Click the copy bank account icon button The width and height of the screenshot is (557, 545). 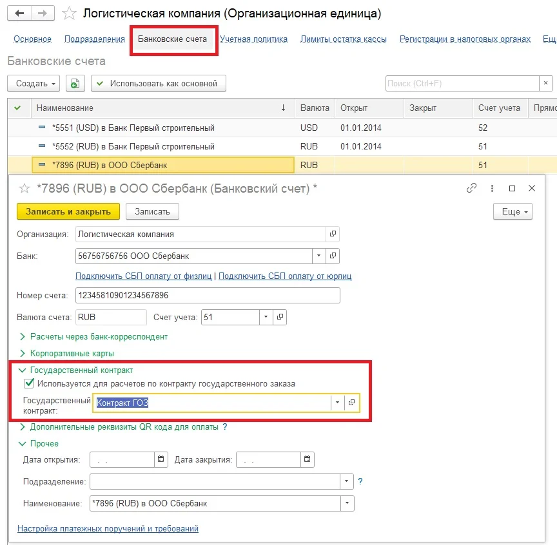click(x=75, y=84)
